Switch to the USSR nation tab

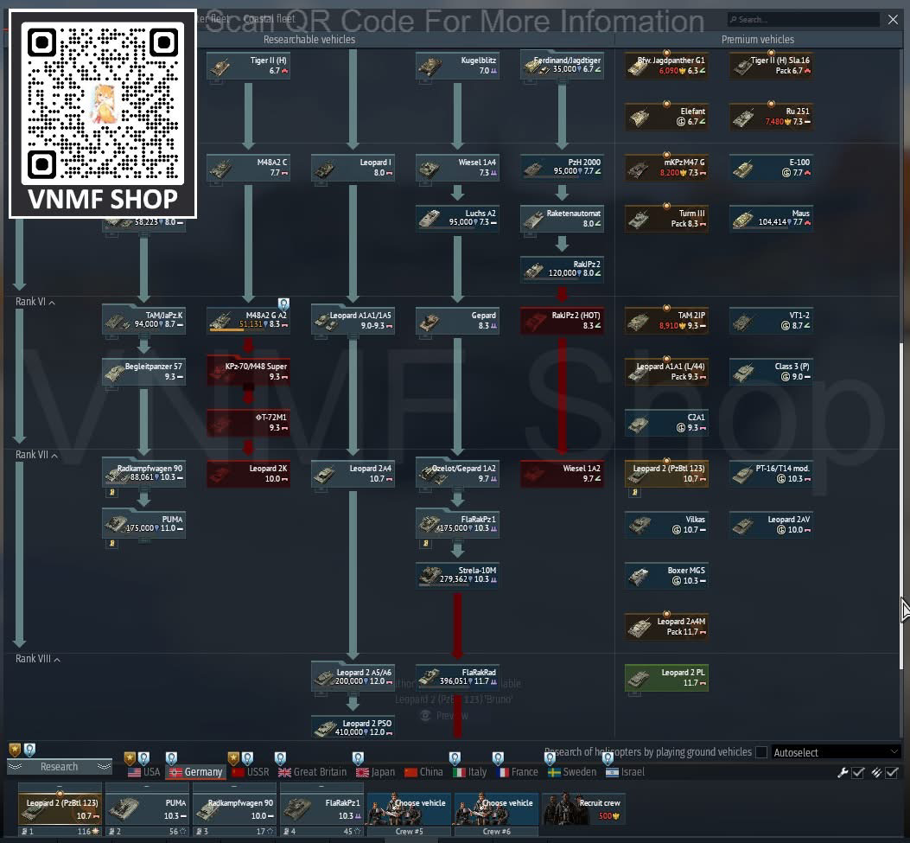click(251, 772)
